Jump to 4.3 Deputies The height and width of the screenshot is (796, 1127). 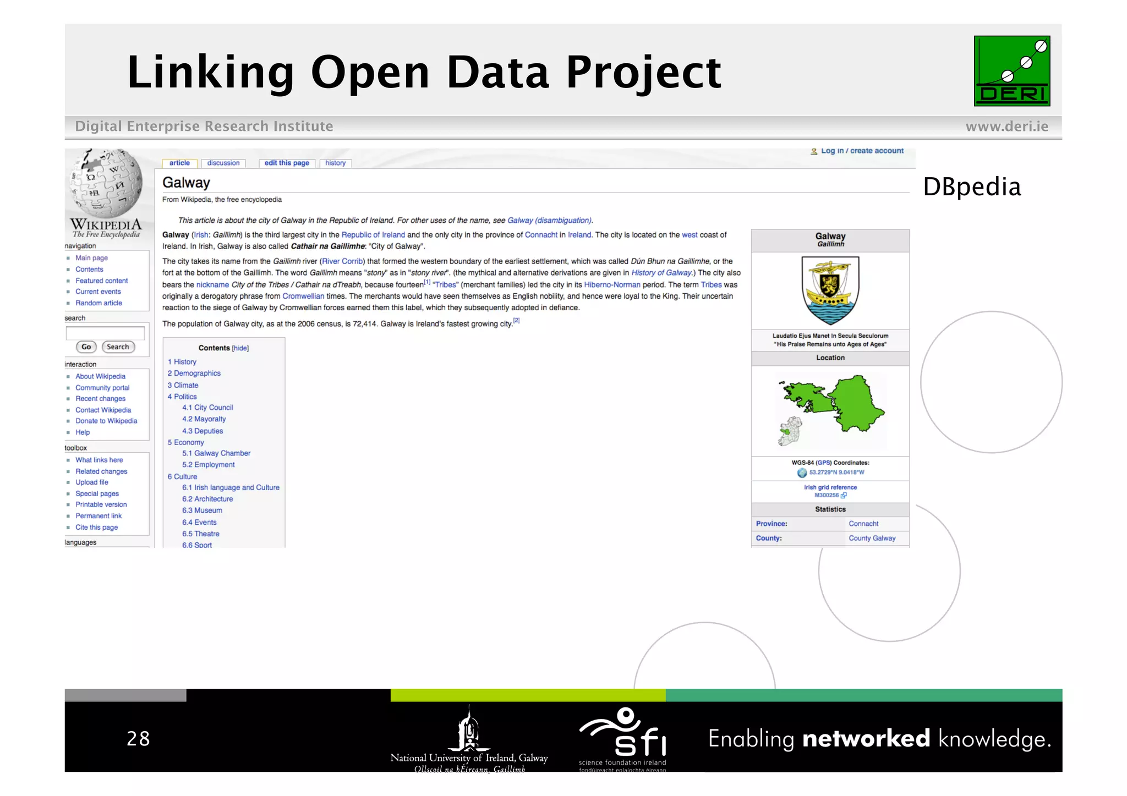(x=203, y=431)
